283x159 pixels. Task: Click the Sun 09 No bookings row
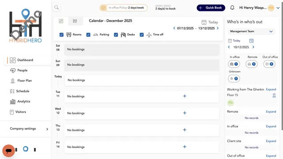(x=142, y=65)
